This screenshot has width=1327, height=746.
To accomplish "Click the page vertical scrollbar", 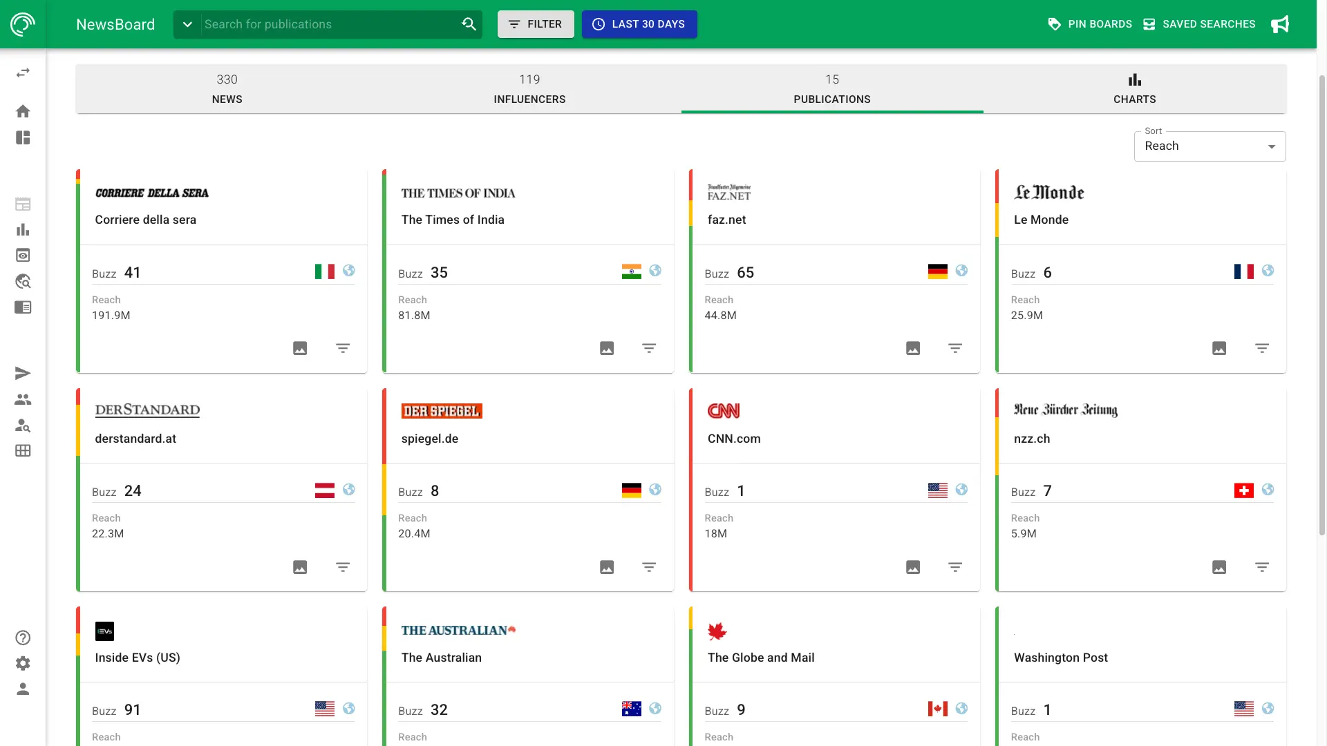I will tap(1322, 304).
